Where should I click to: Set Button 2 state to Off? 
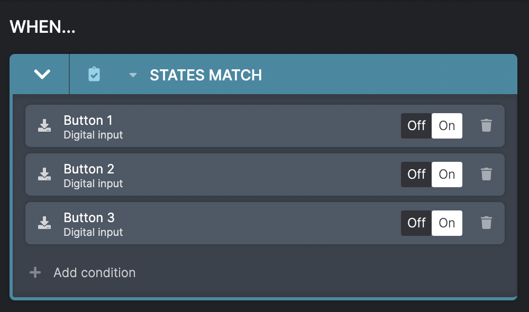coord(416,175)
